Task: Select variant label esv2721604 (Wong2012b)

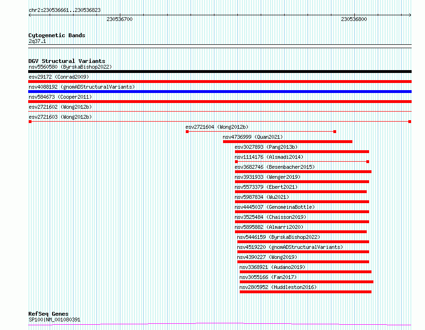Action: (217, 127)
